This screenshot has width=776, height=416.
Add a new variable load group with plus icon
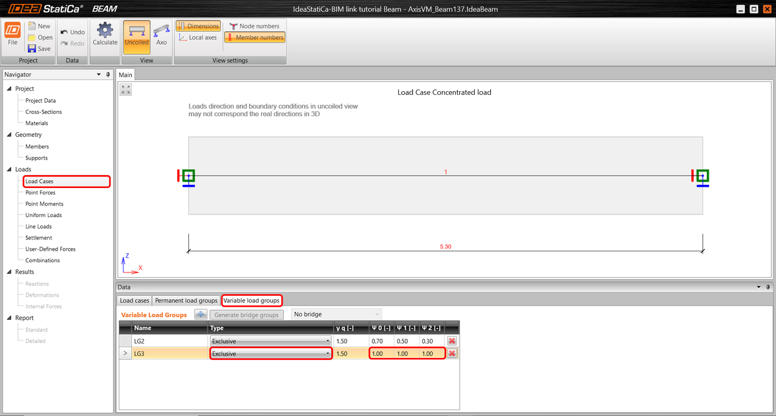[200, 315]
